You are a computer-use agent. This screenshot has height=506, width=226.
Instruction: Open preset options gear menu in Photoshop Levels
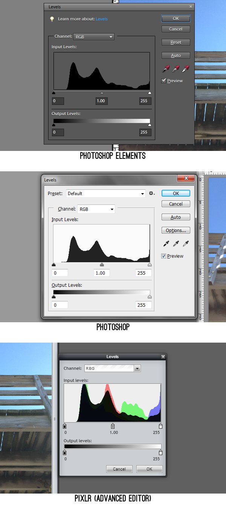coord(152,193)
